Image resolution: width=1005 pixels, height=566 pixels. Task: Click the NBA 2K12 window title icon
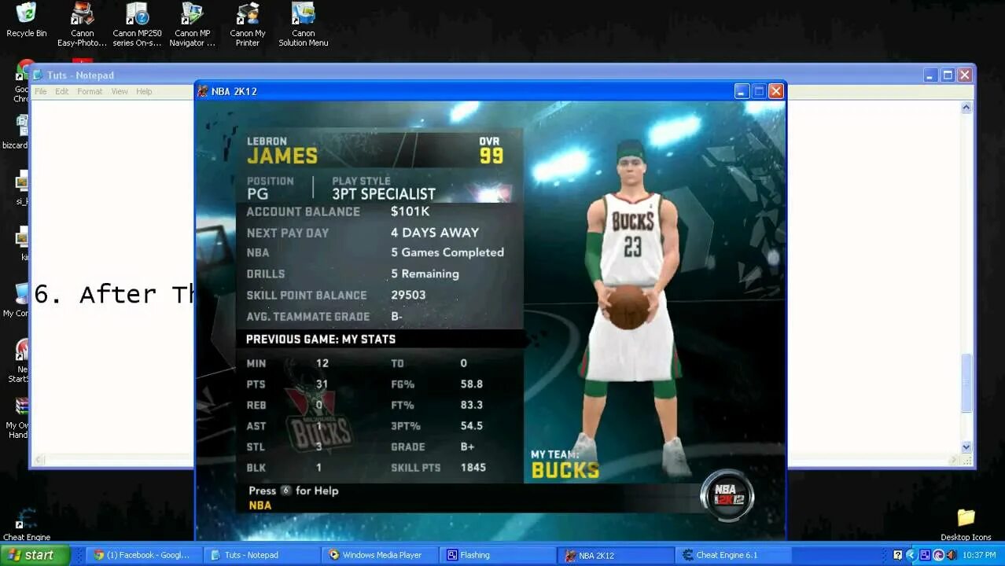click(203, 91)
